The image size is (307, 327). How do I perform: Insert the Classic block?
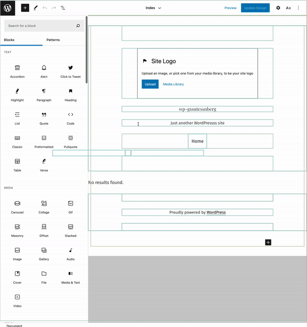[x=17, y=141]
